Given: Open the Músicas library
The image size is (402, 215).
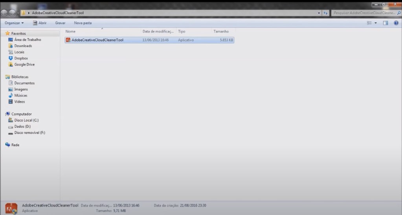Looking at the screenshot, I should pos(21,95).
